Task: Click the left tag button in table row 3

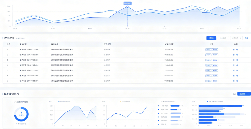Action: point(208,60)
